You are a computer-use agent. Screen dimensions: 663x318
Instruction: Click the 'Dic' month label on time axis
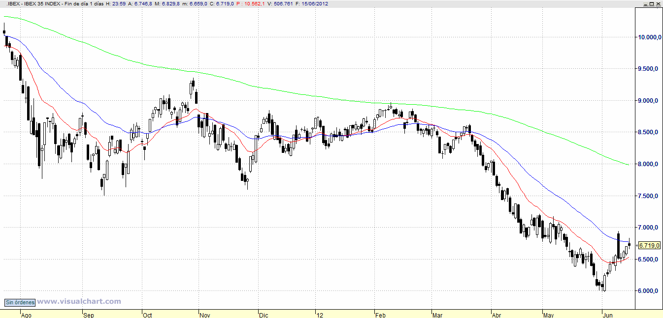(x=264, y=315)
